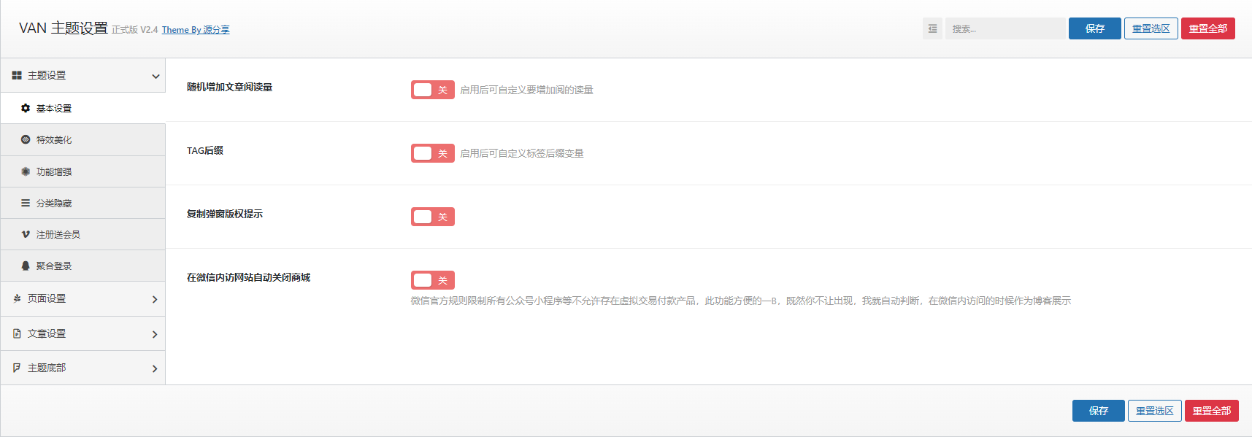Image resolution: width=1252 pixels, height=437 pixels.
Task: Focus the 搜索 input field
Action: (1005, 28)
